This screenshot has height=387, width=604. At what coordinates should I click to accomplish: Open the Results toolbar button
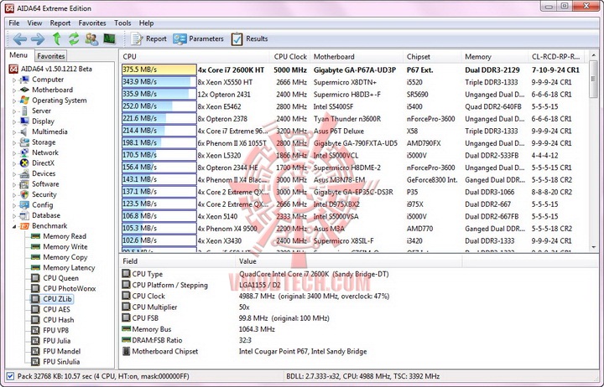pyautogui.click(x=250, y=39)
